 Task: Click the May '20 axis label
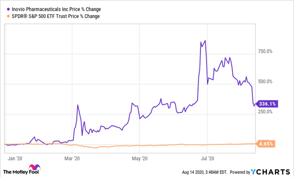click(x=139, y=159)
